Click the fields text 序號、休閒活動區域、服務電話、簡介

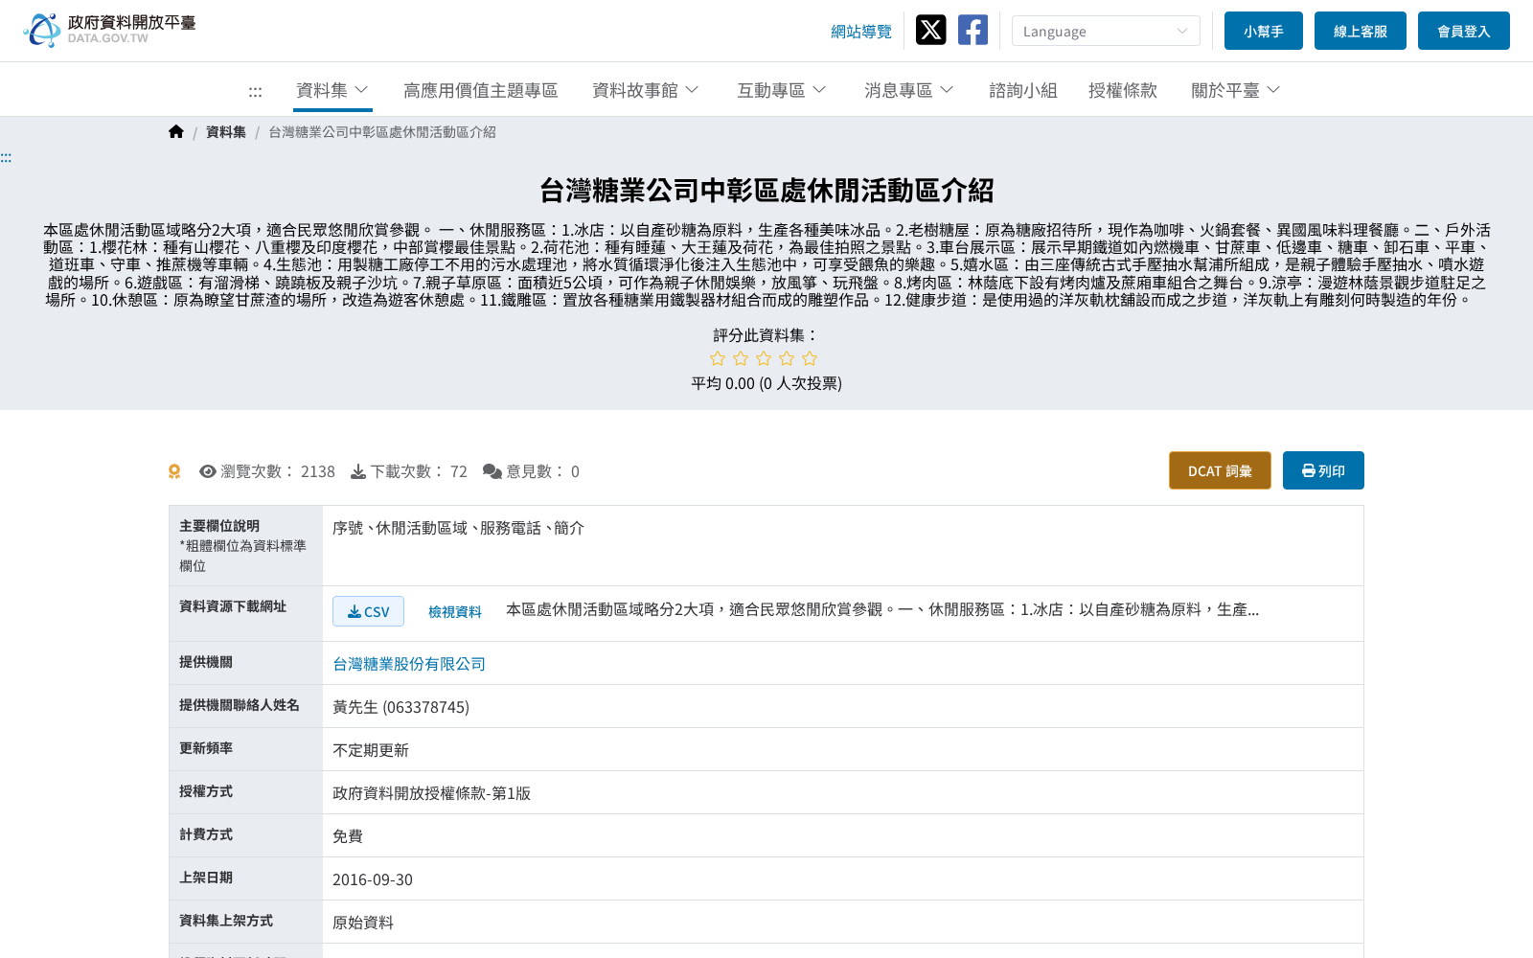click(458, 528)
